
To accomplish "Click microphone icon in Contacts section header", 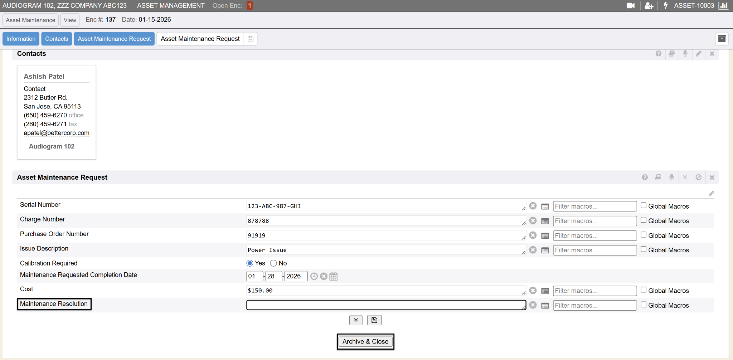I will coord(685,53).
